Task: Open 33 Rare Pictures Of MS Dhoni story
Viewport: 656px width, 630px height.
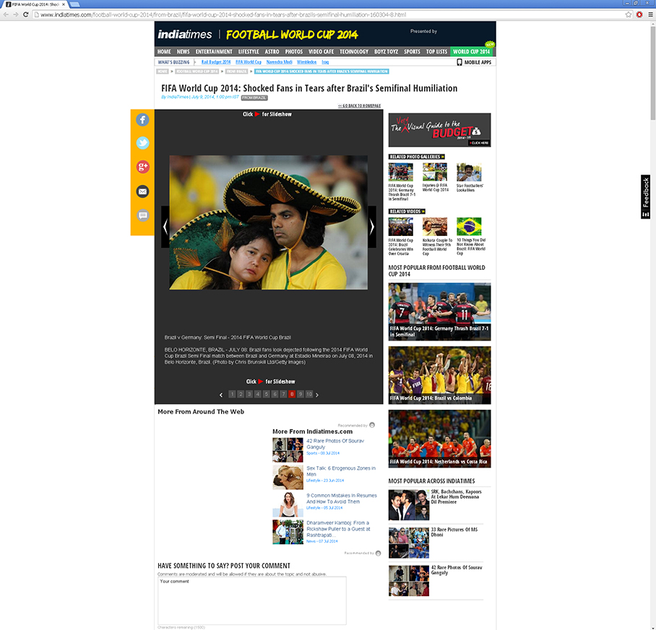Action: (x=454, y=532)
